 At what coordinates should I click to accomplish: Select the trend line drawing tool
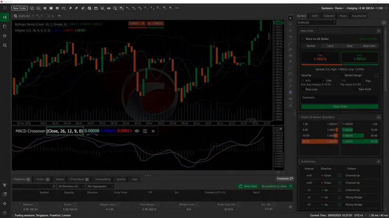coord(291,43)
